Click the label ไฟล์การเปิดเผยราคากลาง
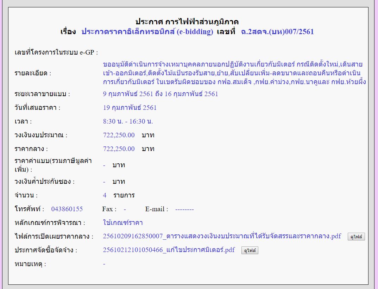 tap(54, 237)
